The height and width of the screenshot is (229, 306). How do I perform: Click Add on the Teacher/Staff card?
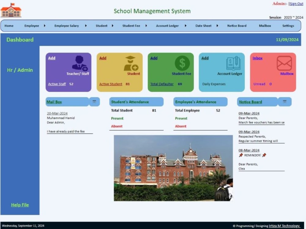click(x=51, y=58)
